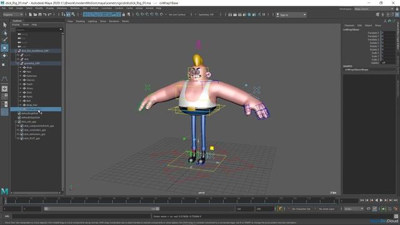400x225 pixels.
Task: Click the MEL command line input
Action: 82,216
